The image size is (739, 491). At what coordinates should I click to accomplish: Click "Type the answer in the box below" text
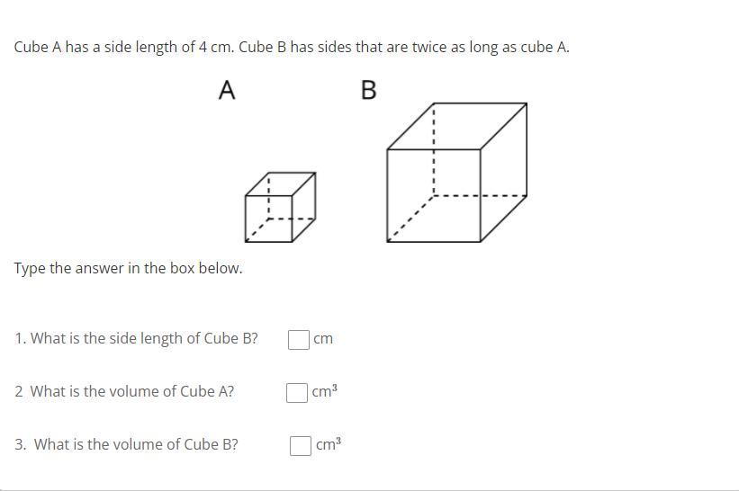(x=128, y=268)
